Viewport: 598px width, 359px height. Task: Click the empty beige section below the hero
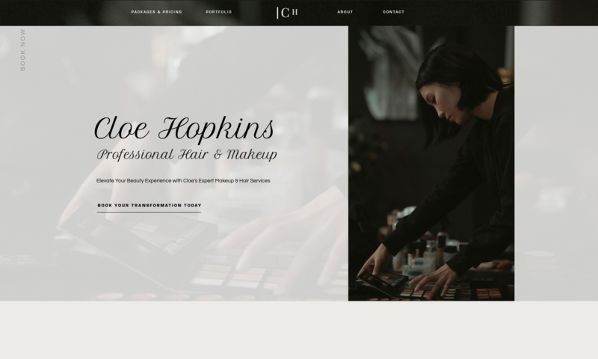point(299,330)
